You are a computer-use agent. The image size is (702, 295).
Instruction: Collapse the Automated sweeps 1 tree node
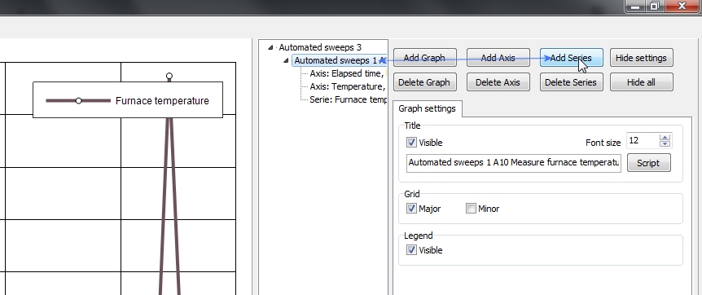(286, 60)
